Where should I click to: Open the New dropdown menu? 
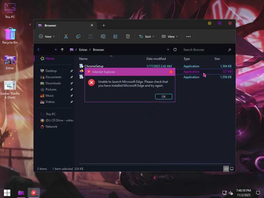click(x=47, y=36)
